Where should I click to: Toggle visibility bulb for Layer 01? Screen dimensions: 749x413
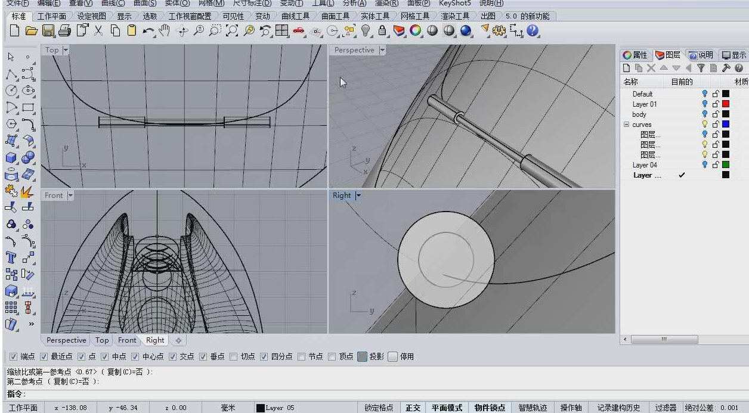click(x=704, y=104)
